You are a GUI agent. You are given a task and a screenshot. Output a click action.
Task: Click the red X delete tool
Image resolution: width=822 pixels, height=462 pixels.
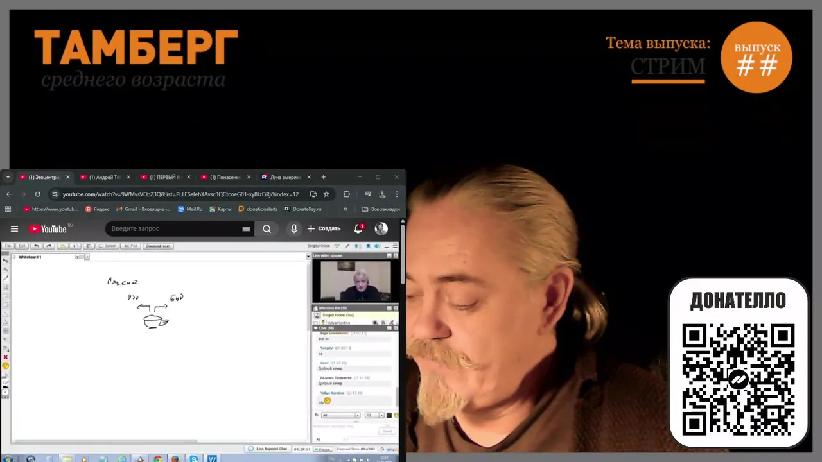tap(5, 357)
